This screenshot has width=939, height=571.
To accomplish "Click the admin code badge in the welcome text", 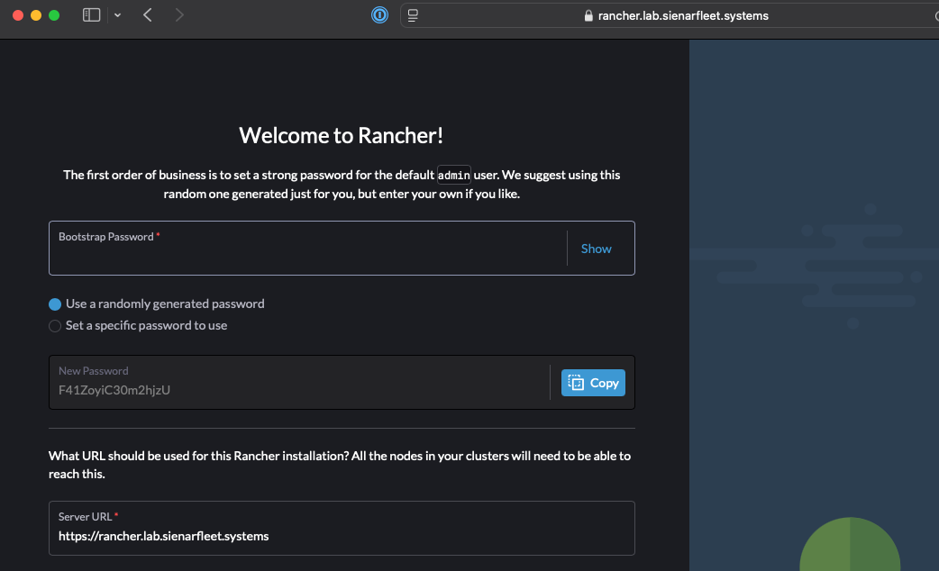I will click(x=454, y=175).
